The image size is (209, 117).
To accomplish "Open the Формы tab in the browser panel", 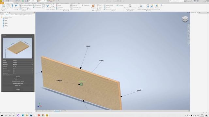I will 12,15.
